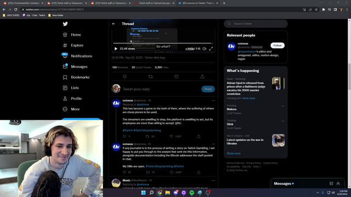Viewport: 351px width, 197px height.
Task: Click Show more under What's happening
Action: pyautogui.click(x=234, y=153)
